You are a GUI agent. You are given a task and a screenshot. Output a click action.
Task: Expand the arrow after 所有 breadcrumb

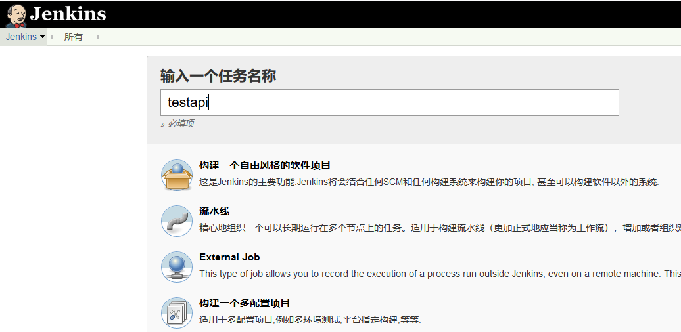99,37
